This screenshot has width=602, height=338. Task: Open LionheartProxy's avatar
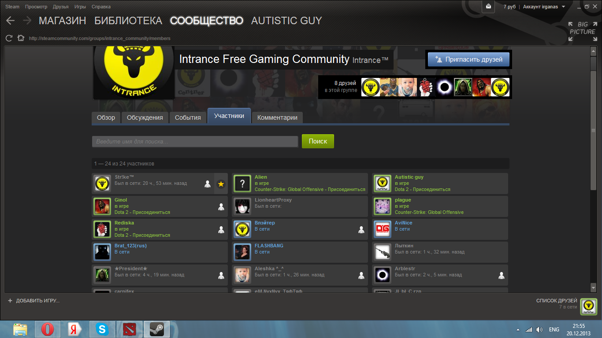click(x=242, y=206)
